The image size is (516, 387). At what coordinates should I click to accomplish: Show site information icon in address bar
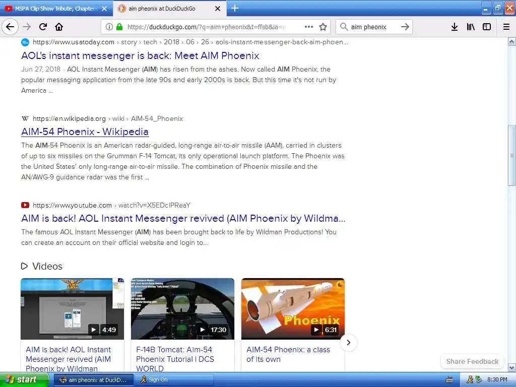click(109, 27)
